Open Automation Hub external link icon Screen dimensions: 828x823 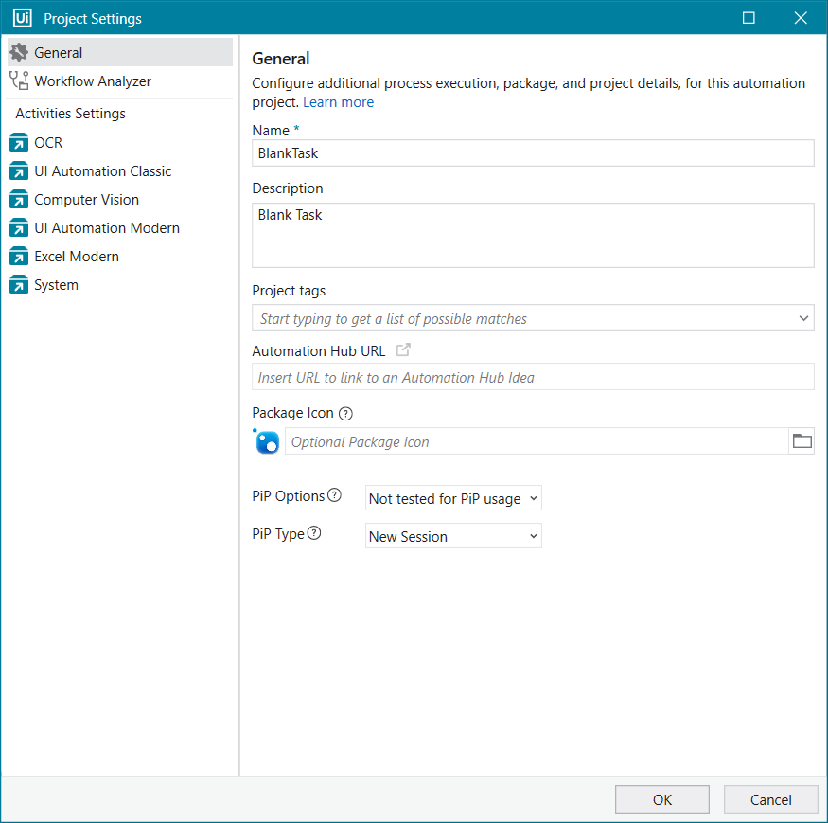tap(403, 350)
